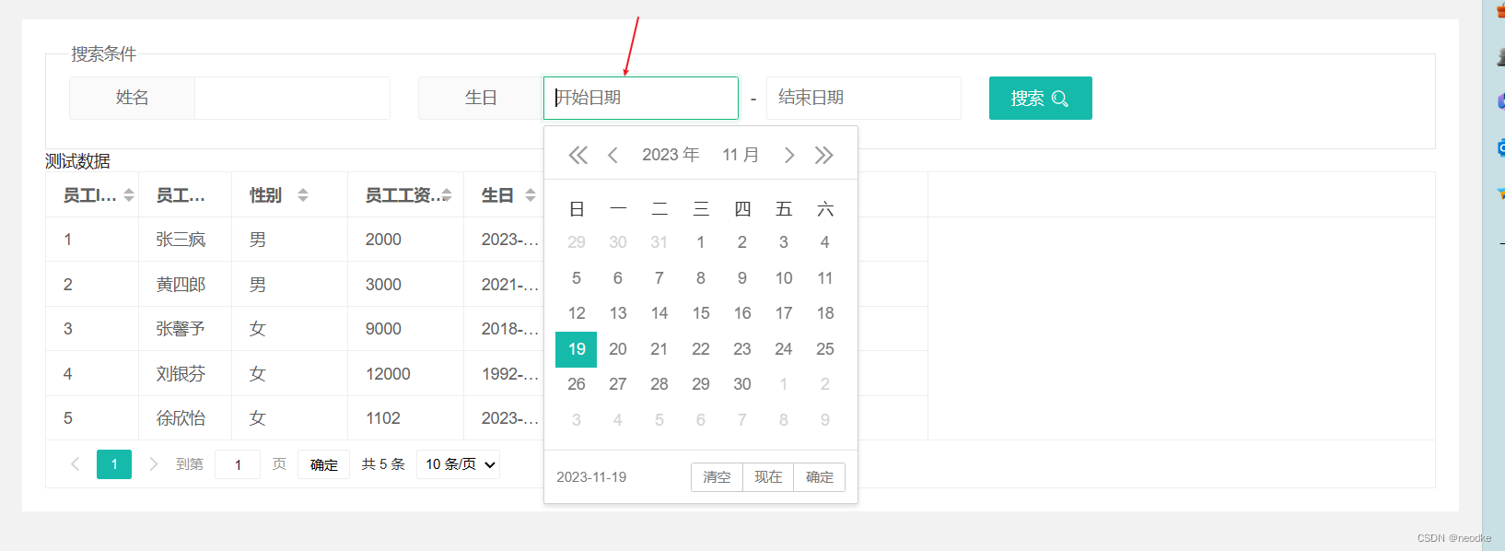Pick date 22 in the calendar
1505x551 pixels.
click(x=701, y=349)
